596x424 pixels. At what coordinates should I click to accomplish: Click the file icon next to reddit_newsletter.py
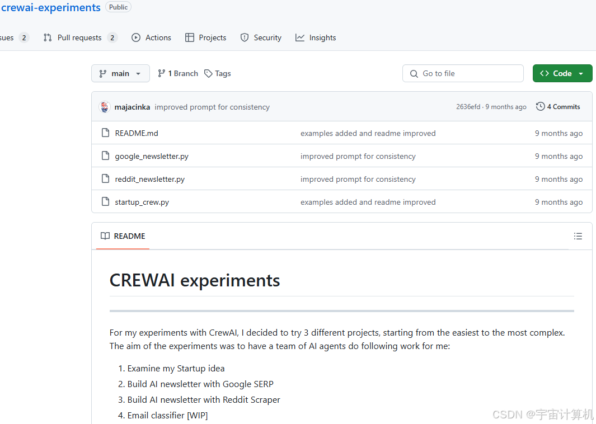[x=105, y=178]
